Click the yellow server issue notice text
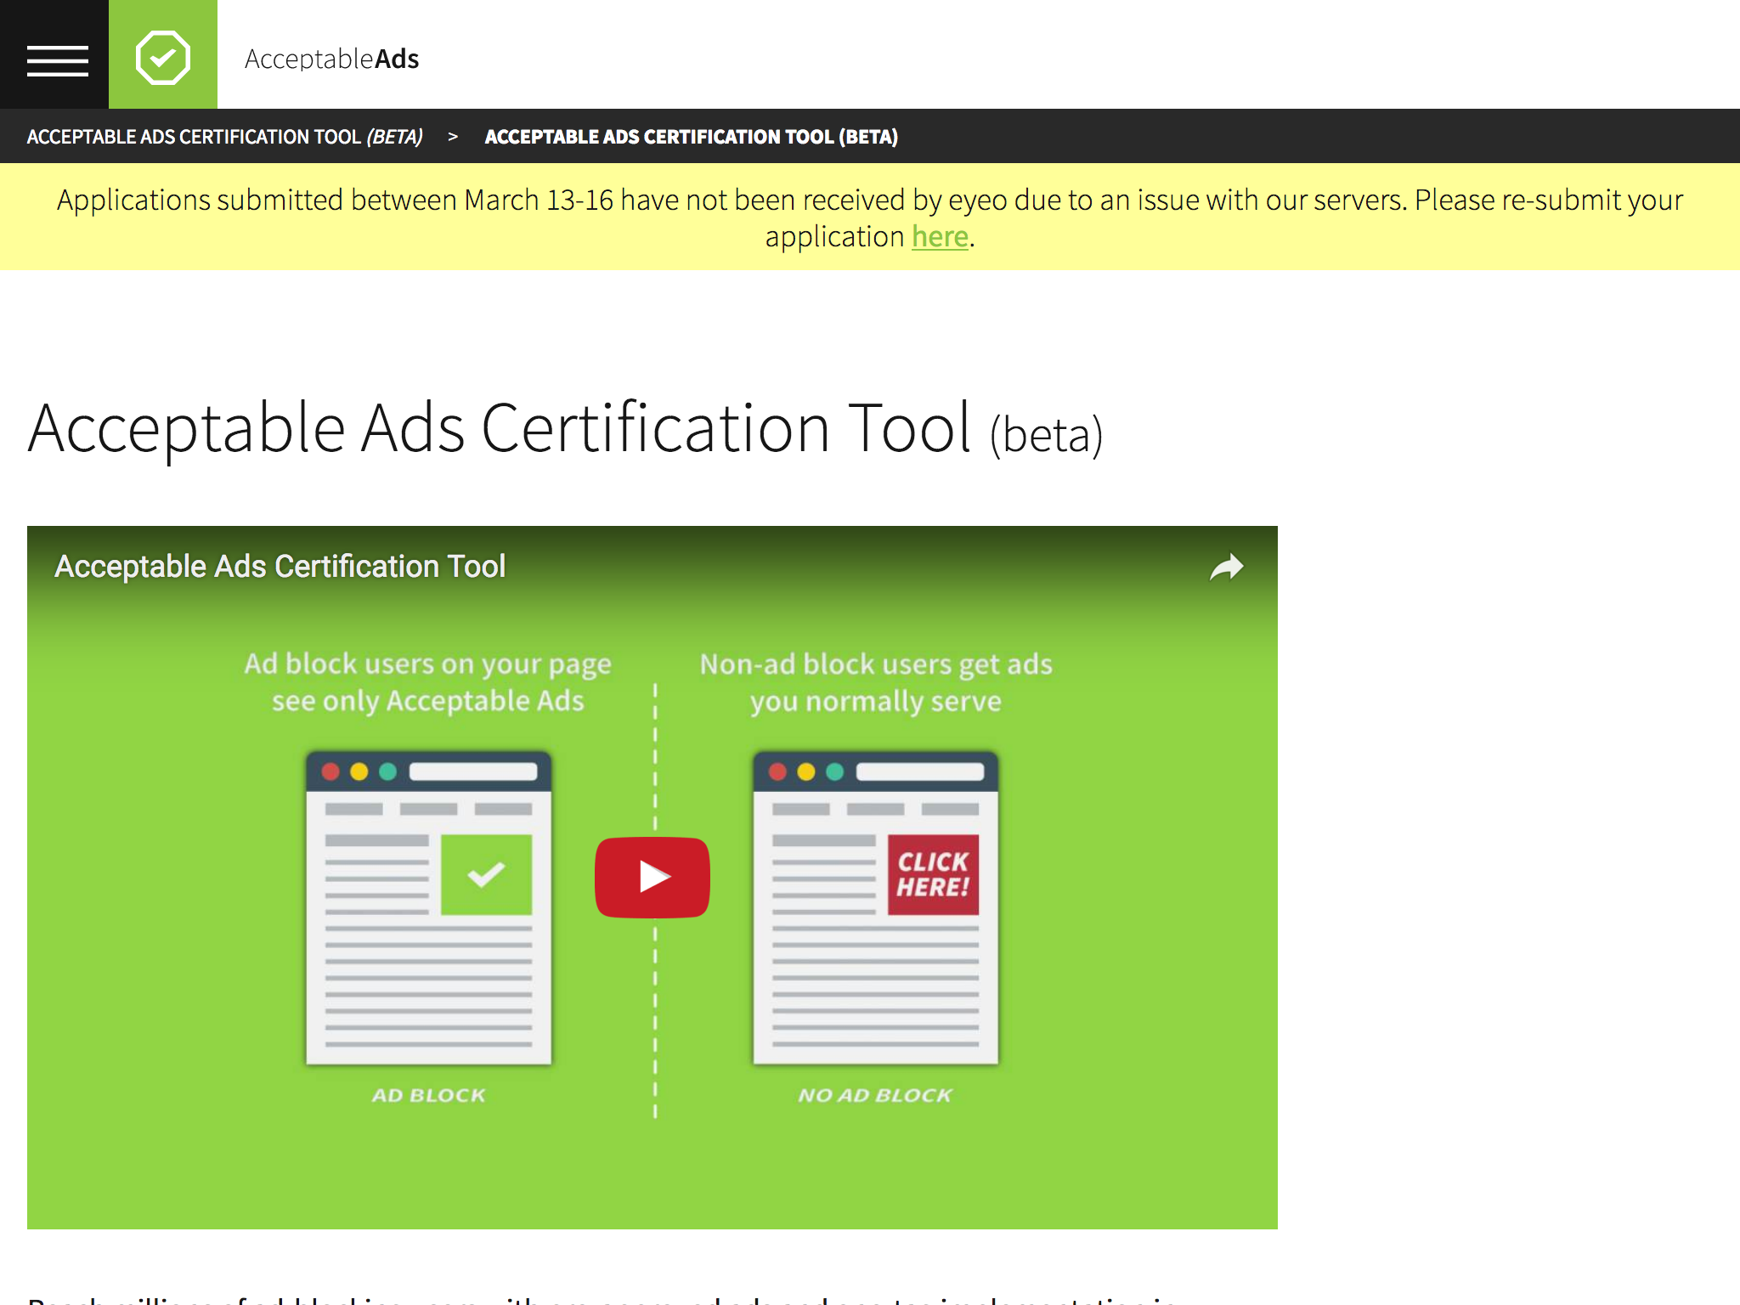The image size is (1740, 1305). coord(870,217)
